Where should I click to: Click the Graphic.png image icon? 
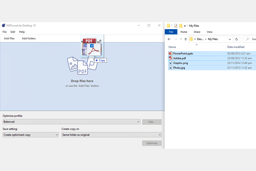point(171,63)
